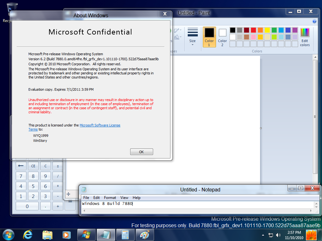Open Notepad Edit menu
322x241 pixels.
coord(97,198)
